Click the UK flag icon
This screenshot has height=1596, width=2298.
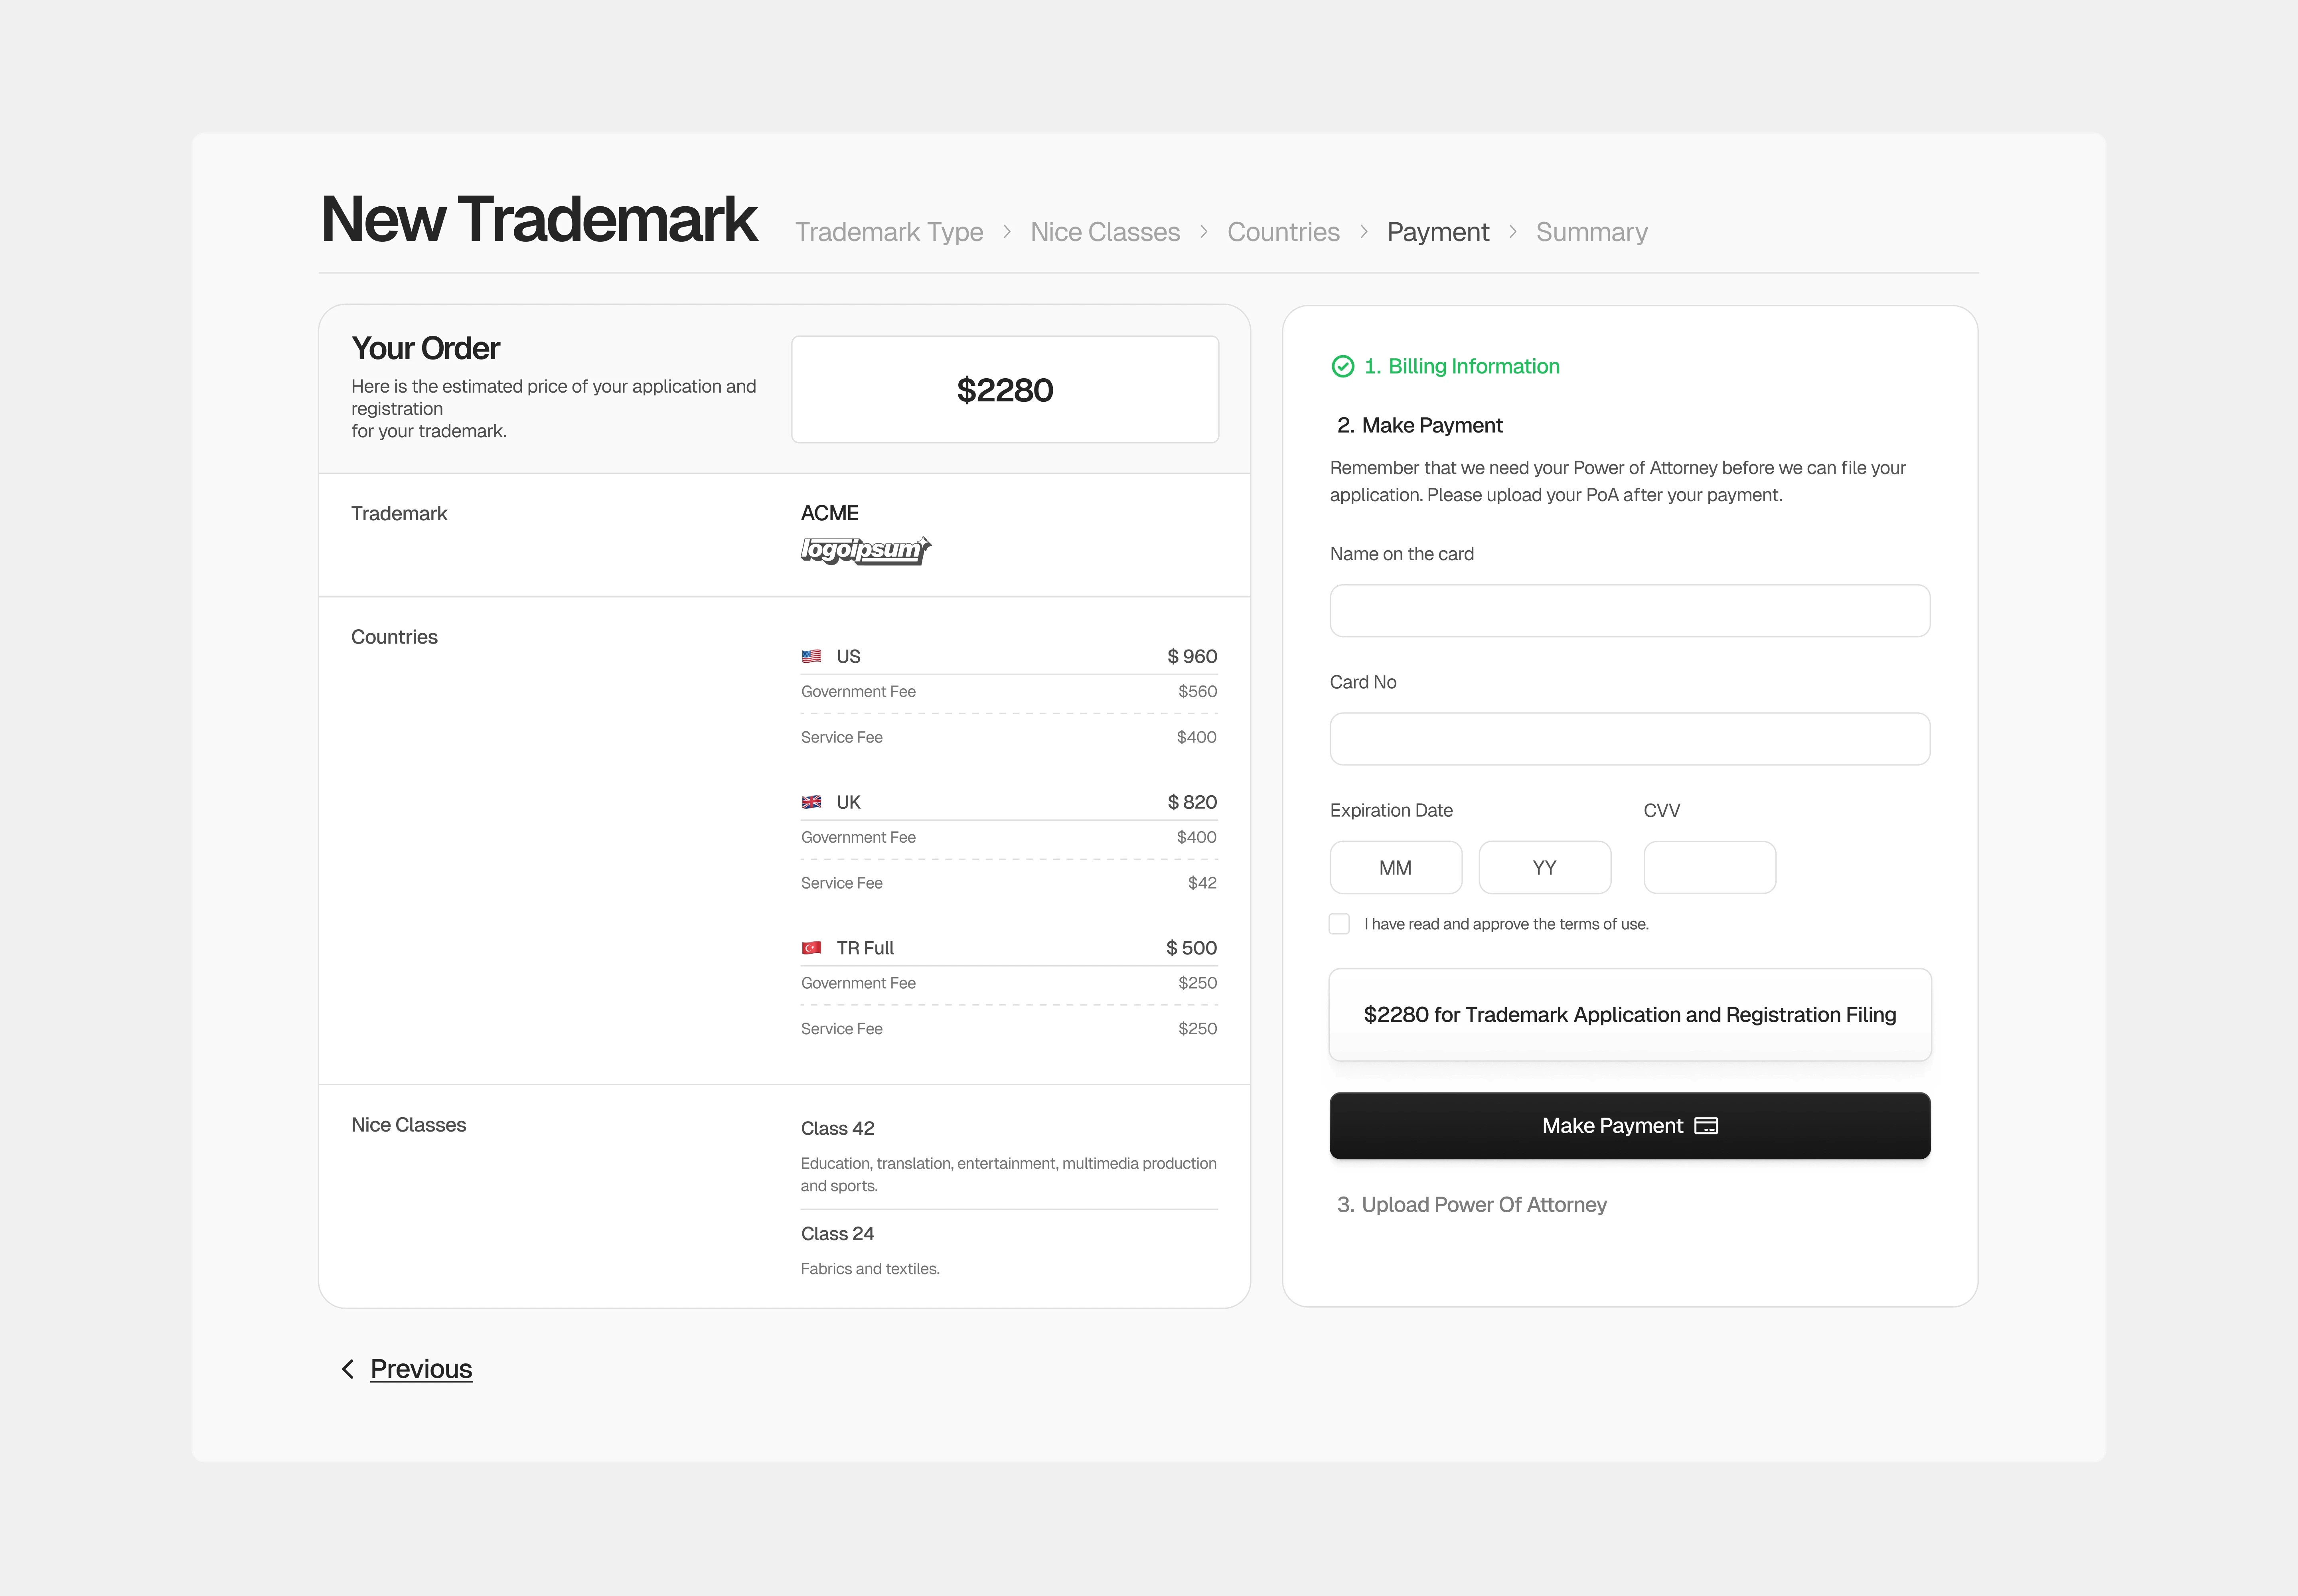[x=811, y=802]
